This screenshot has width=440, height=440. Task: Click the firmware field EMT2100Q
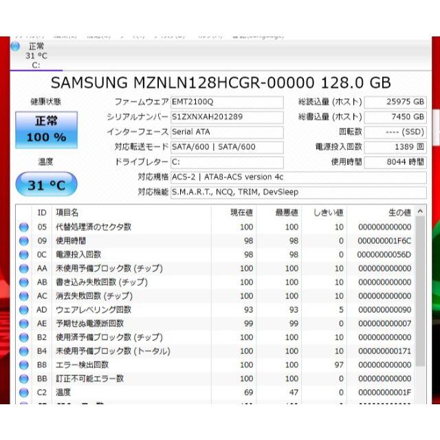click(x=227, y=102)
